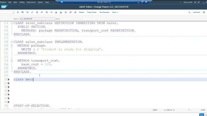Click the 'Ln 28 Col 11' status indicator
This screenshot has width=207, height=116.
[169, 110]
